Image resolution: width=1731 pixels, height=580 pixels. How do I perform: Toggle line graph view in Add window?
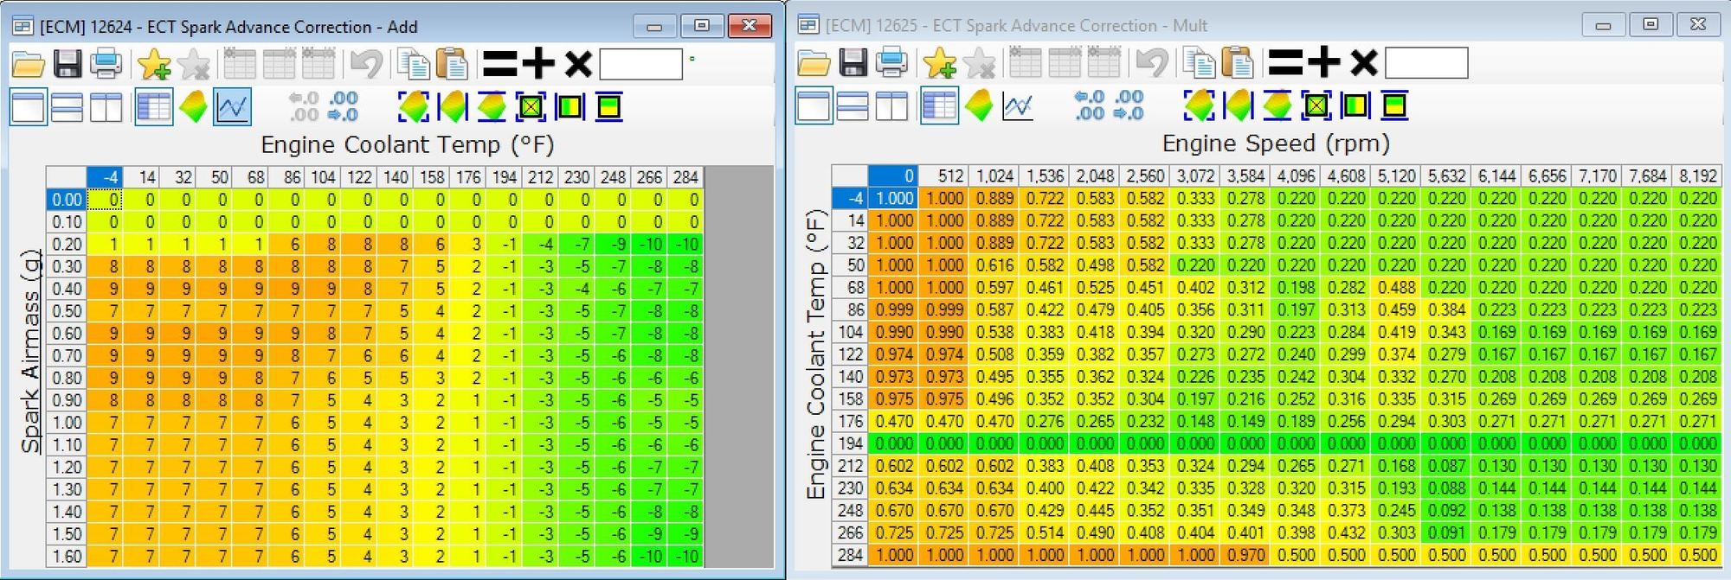pos(233,107)
